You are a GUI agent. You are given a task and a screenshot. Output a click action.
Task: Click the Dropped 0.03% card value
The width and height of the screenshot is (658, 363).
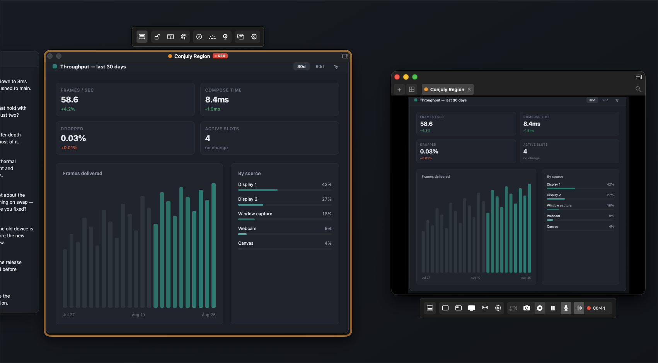(73, 138)
